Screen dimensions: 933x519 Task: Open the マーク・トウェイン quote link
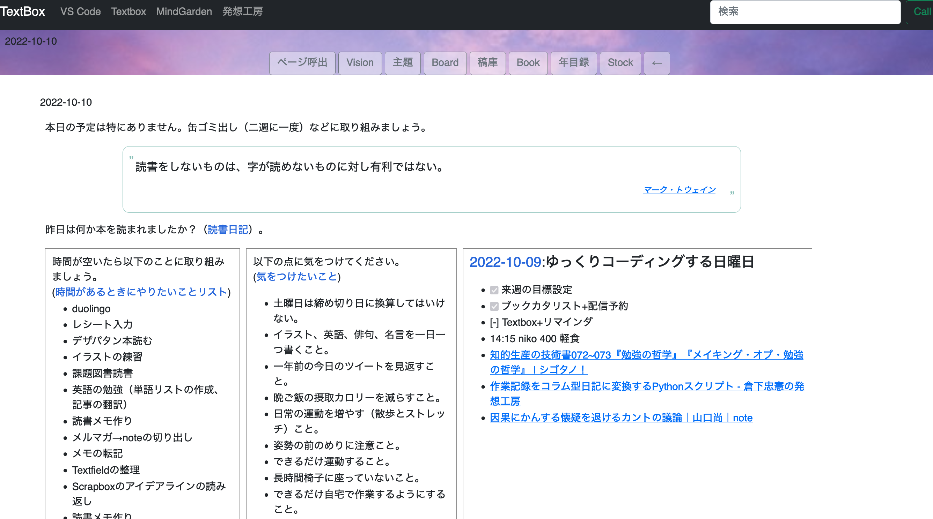[x=679, y=189]
